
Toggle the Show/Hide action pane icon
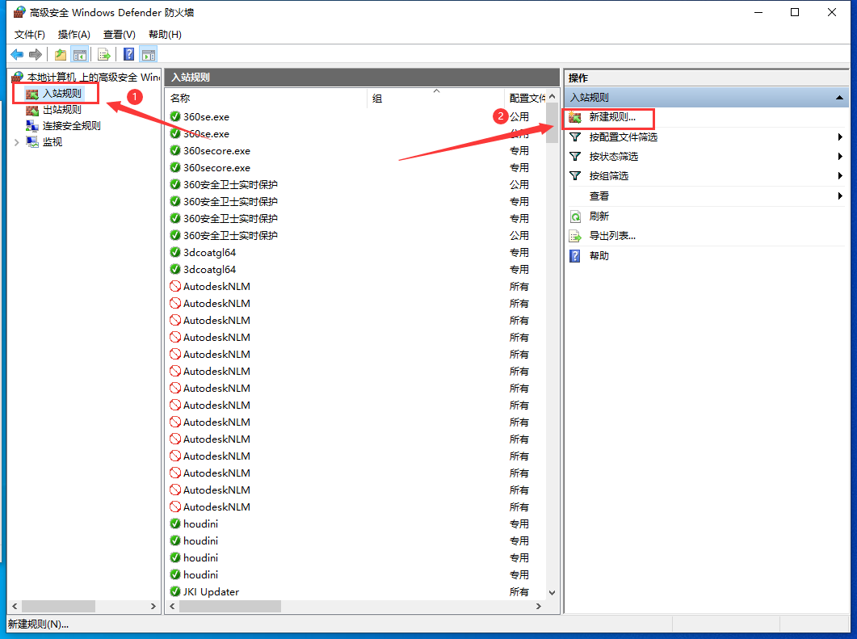(x=149, y=55)
